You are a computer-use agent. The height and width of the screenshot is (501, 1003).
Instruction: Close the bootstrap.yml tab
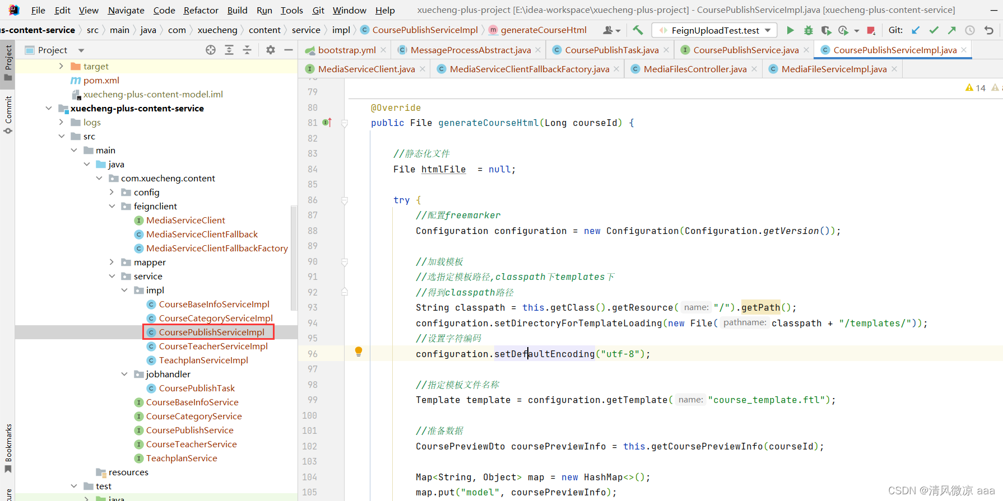tap(383, 50)
